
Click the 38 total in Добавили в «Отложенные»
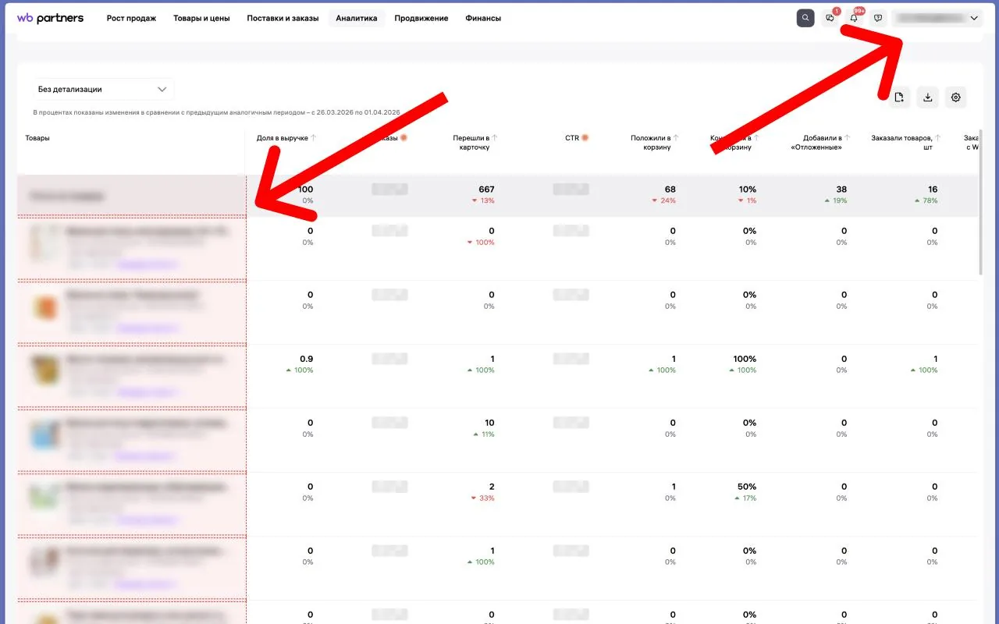click(x=841, y=190)
